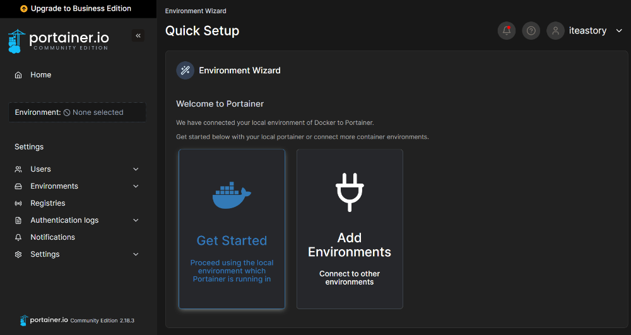Open the iteastory account dropdown arrow

(619, 30)
